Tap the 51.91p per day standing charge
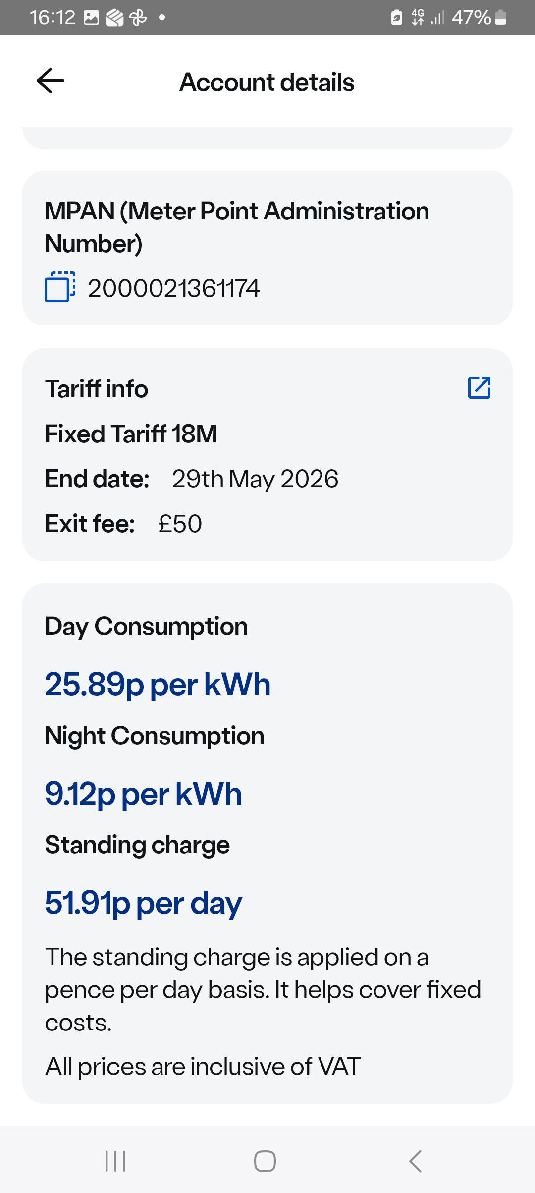The image size is (535, 1193). (x=144, y=903)
